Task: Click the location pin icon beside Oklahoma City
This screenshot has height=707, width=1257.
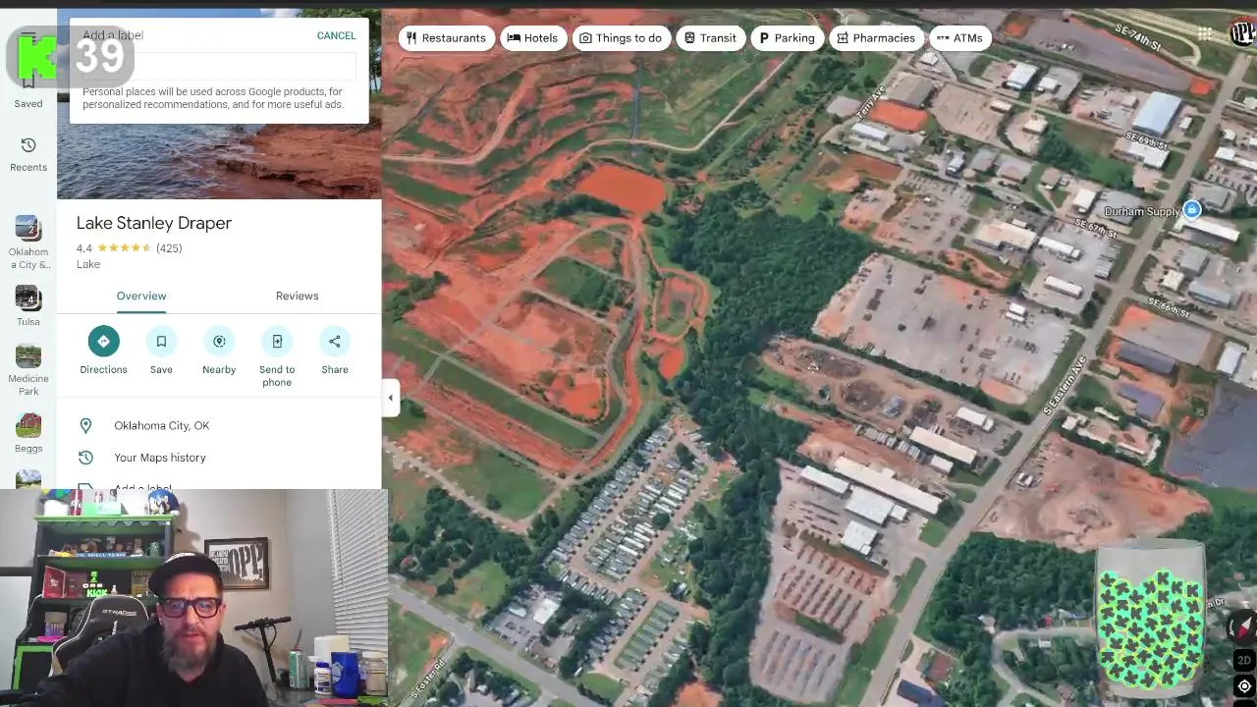Action: pos(85,425)
